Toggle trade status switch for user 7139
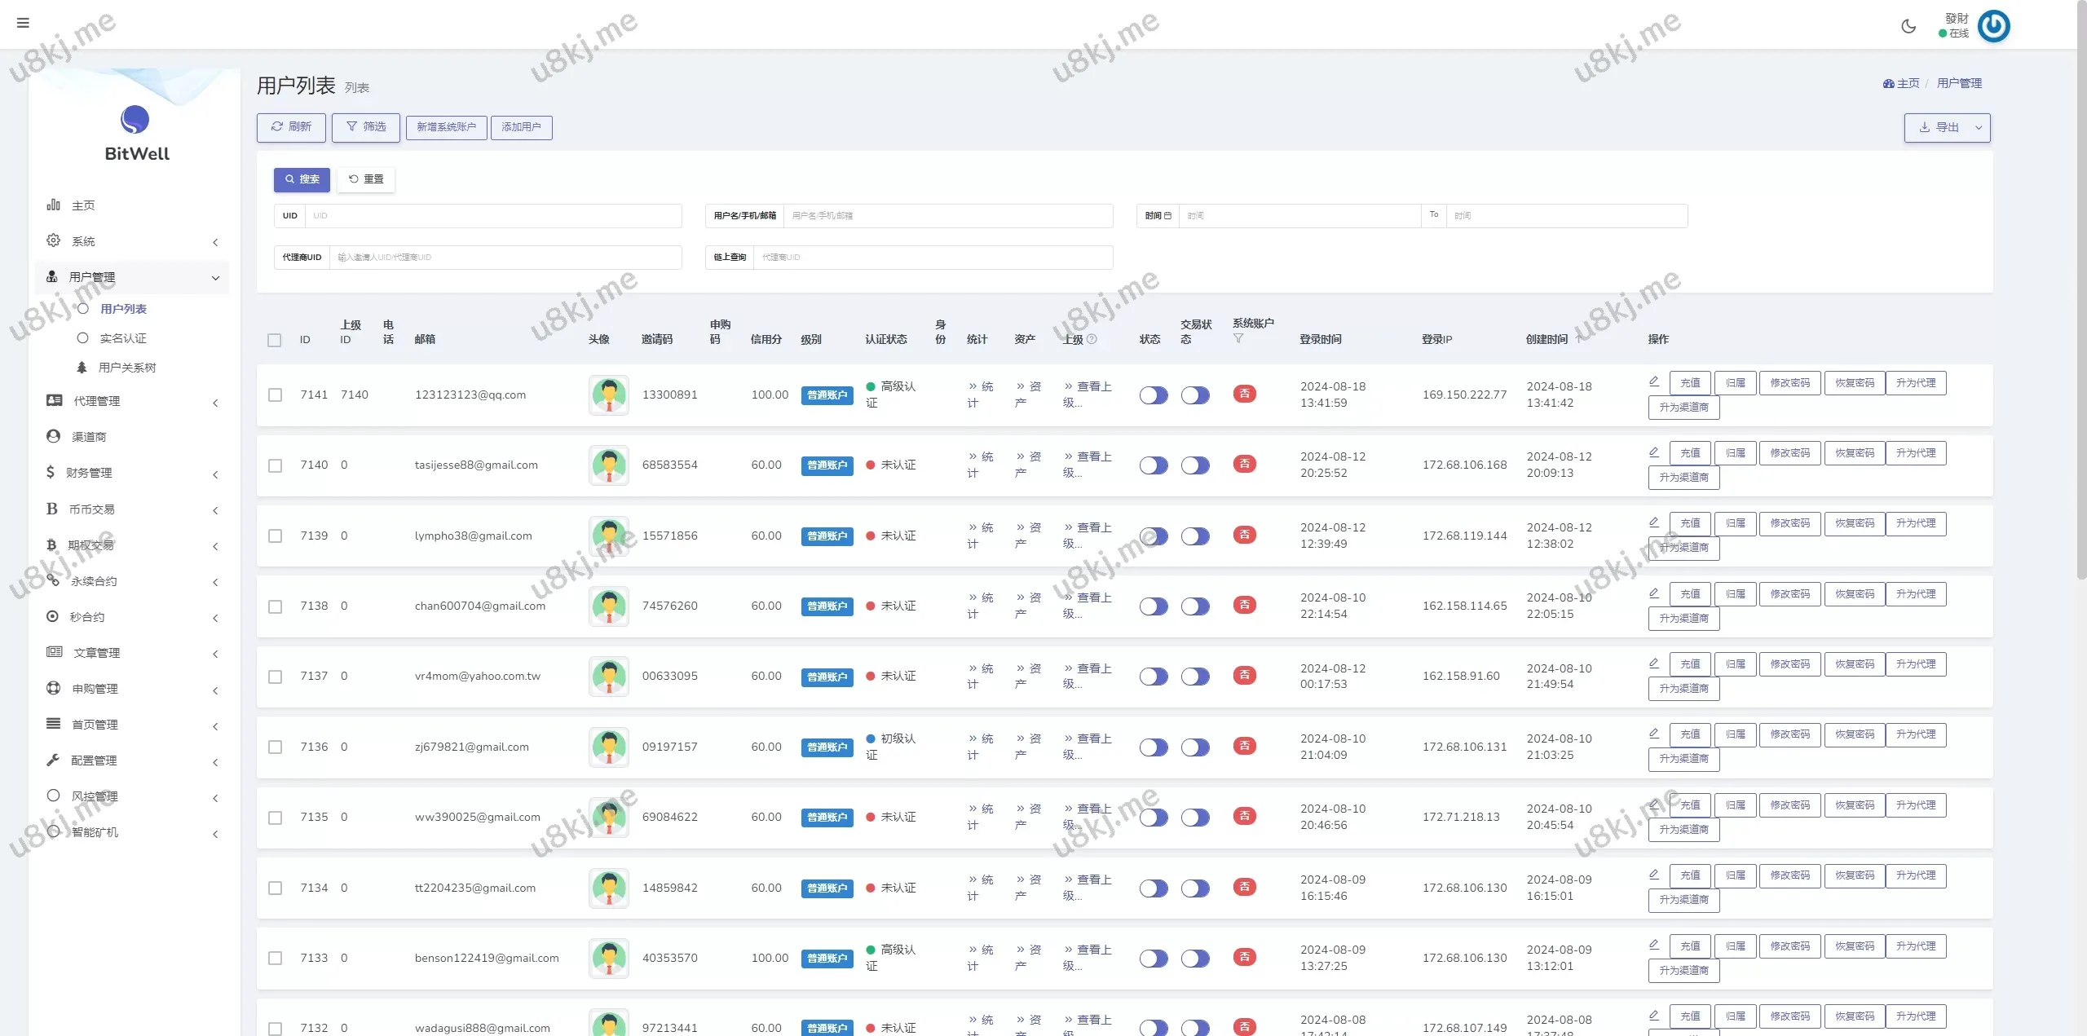Viewport: 2087px width, 1036px height. [1195, 536]
